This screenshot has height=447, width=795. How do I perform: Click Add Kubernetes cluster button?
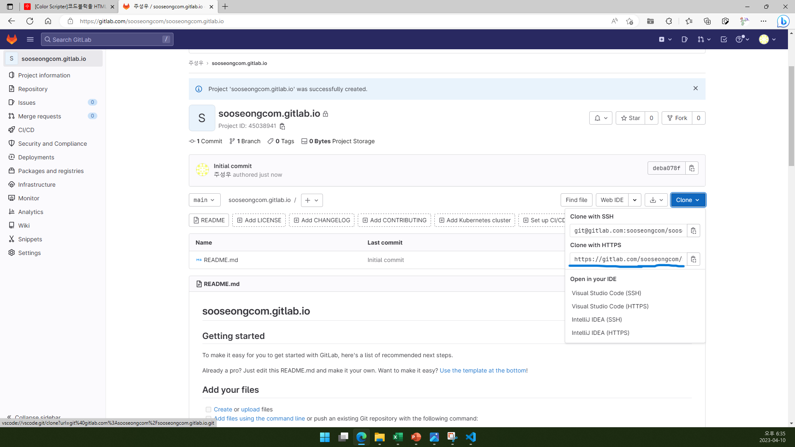pos(475,220)
